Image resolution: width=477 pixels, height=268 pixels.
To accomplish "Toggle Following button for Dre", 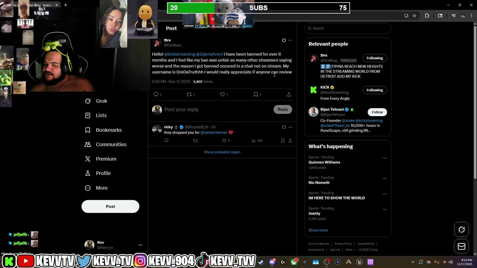I will tap(375, 58).
